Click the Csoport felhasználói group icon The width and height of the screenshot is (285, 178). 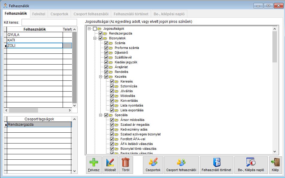(181, 162)
